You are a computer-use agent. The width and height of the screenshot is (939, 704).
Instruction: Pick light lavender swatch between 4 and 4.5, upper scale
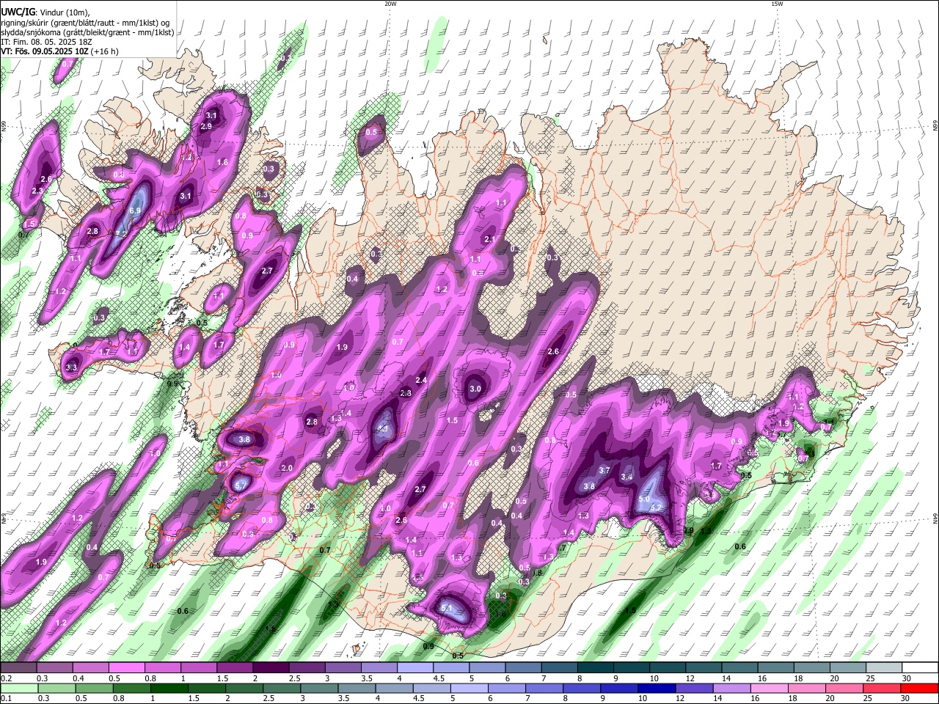414,668
